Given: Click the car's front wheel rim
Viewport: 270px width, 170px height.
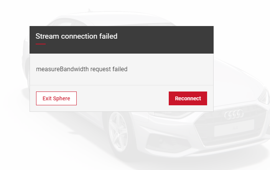Looking at the screenshot, I should click(118, 131).
